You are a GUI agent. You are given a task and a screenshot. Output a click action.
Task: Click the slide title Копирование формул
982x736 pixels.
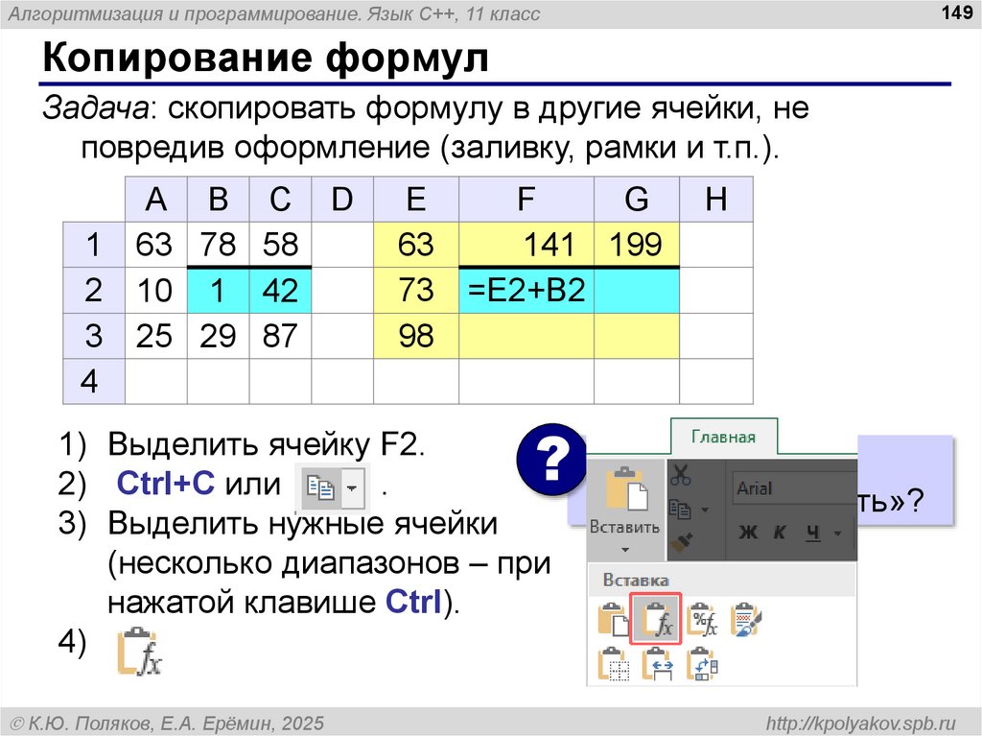pyautogui.click(x=266, y=59)
